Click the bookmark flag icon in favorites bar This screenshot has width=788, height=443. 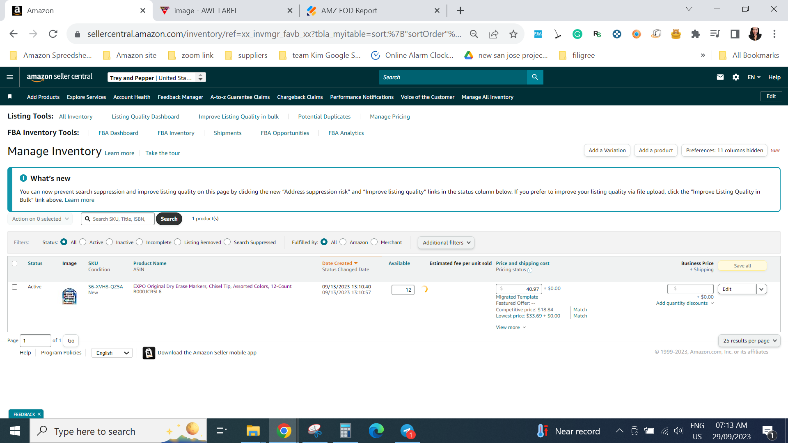[x=10, y=97]
